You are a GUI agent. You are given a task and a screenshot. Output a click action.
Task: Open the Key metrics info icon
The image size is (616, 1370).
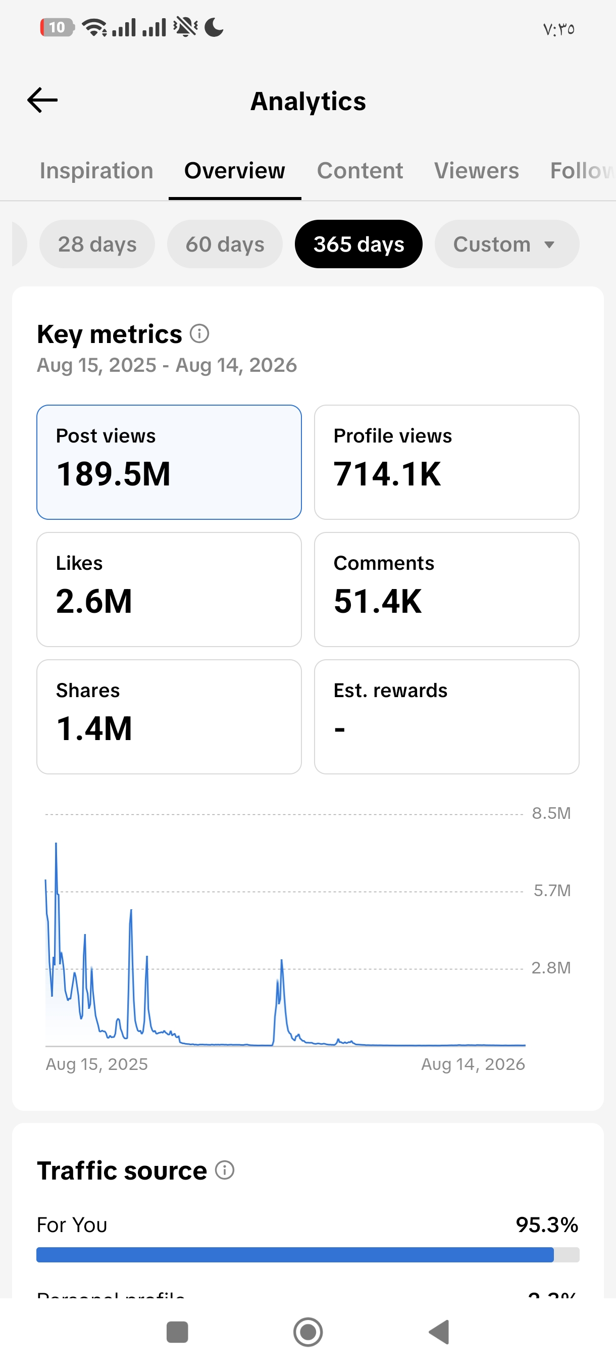199,334
